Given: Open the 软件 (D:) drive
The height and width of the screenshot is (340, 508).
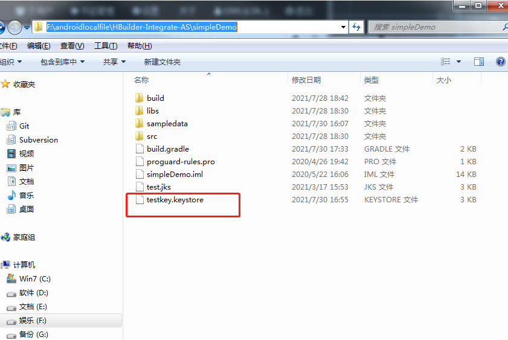Looking at the screenshot, I should tap(34, 293).
